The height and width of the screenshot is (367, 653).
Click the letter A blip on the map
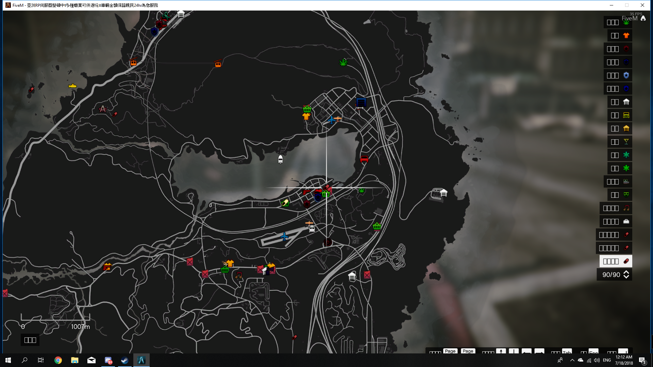click(102, 109)
